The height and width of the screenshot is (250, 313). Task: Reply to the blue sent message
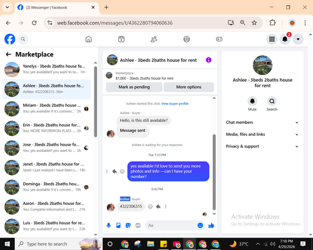click(115, 171)
